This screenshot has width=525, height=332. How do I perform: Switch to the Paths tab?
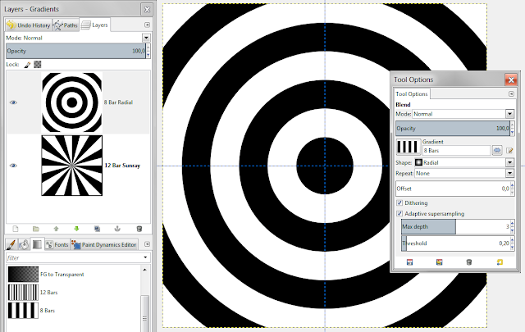point(66,25)
